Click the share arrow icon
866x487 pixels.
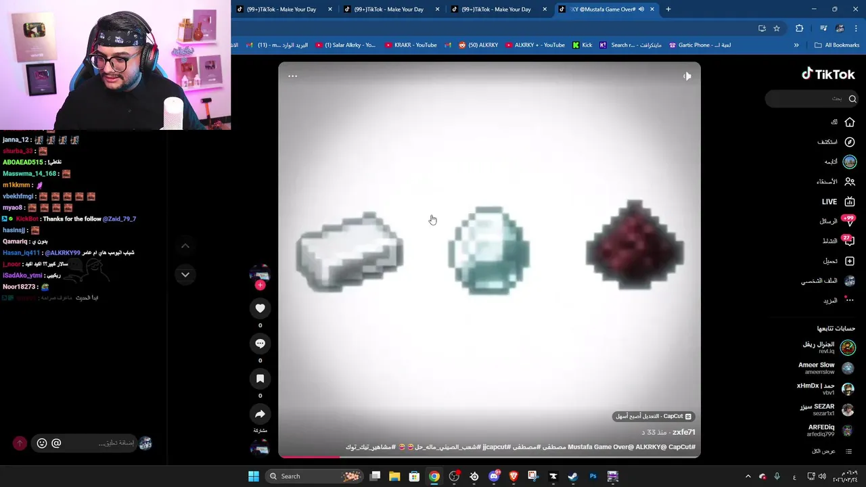pyautogui.click(x=260, y=414)
